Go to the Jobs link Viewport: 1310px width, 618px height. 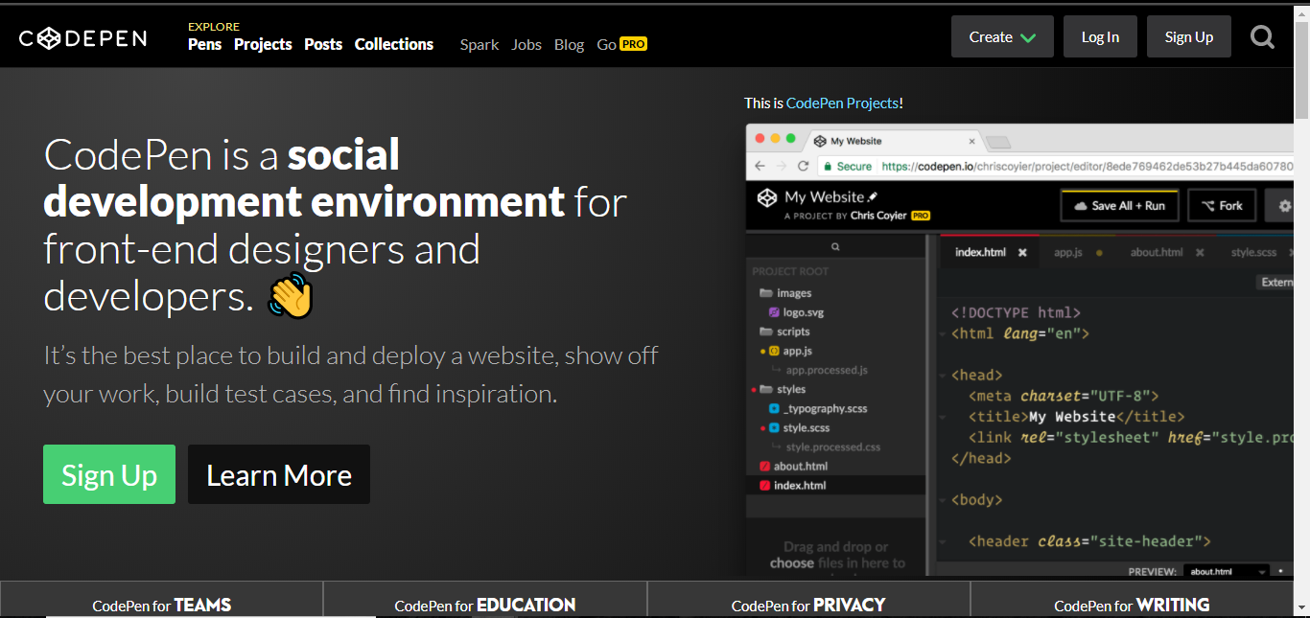pos(526,44)
